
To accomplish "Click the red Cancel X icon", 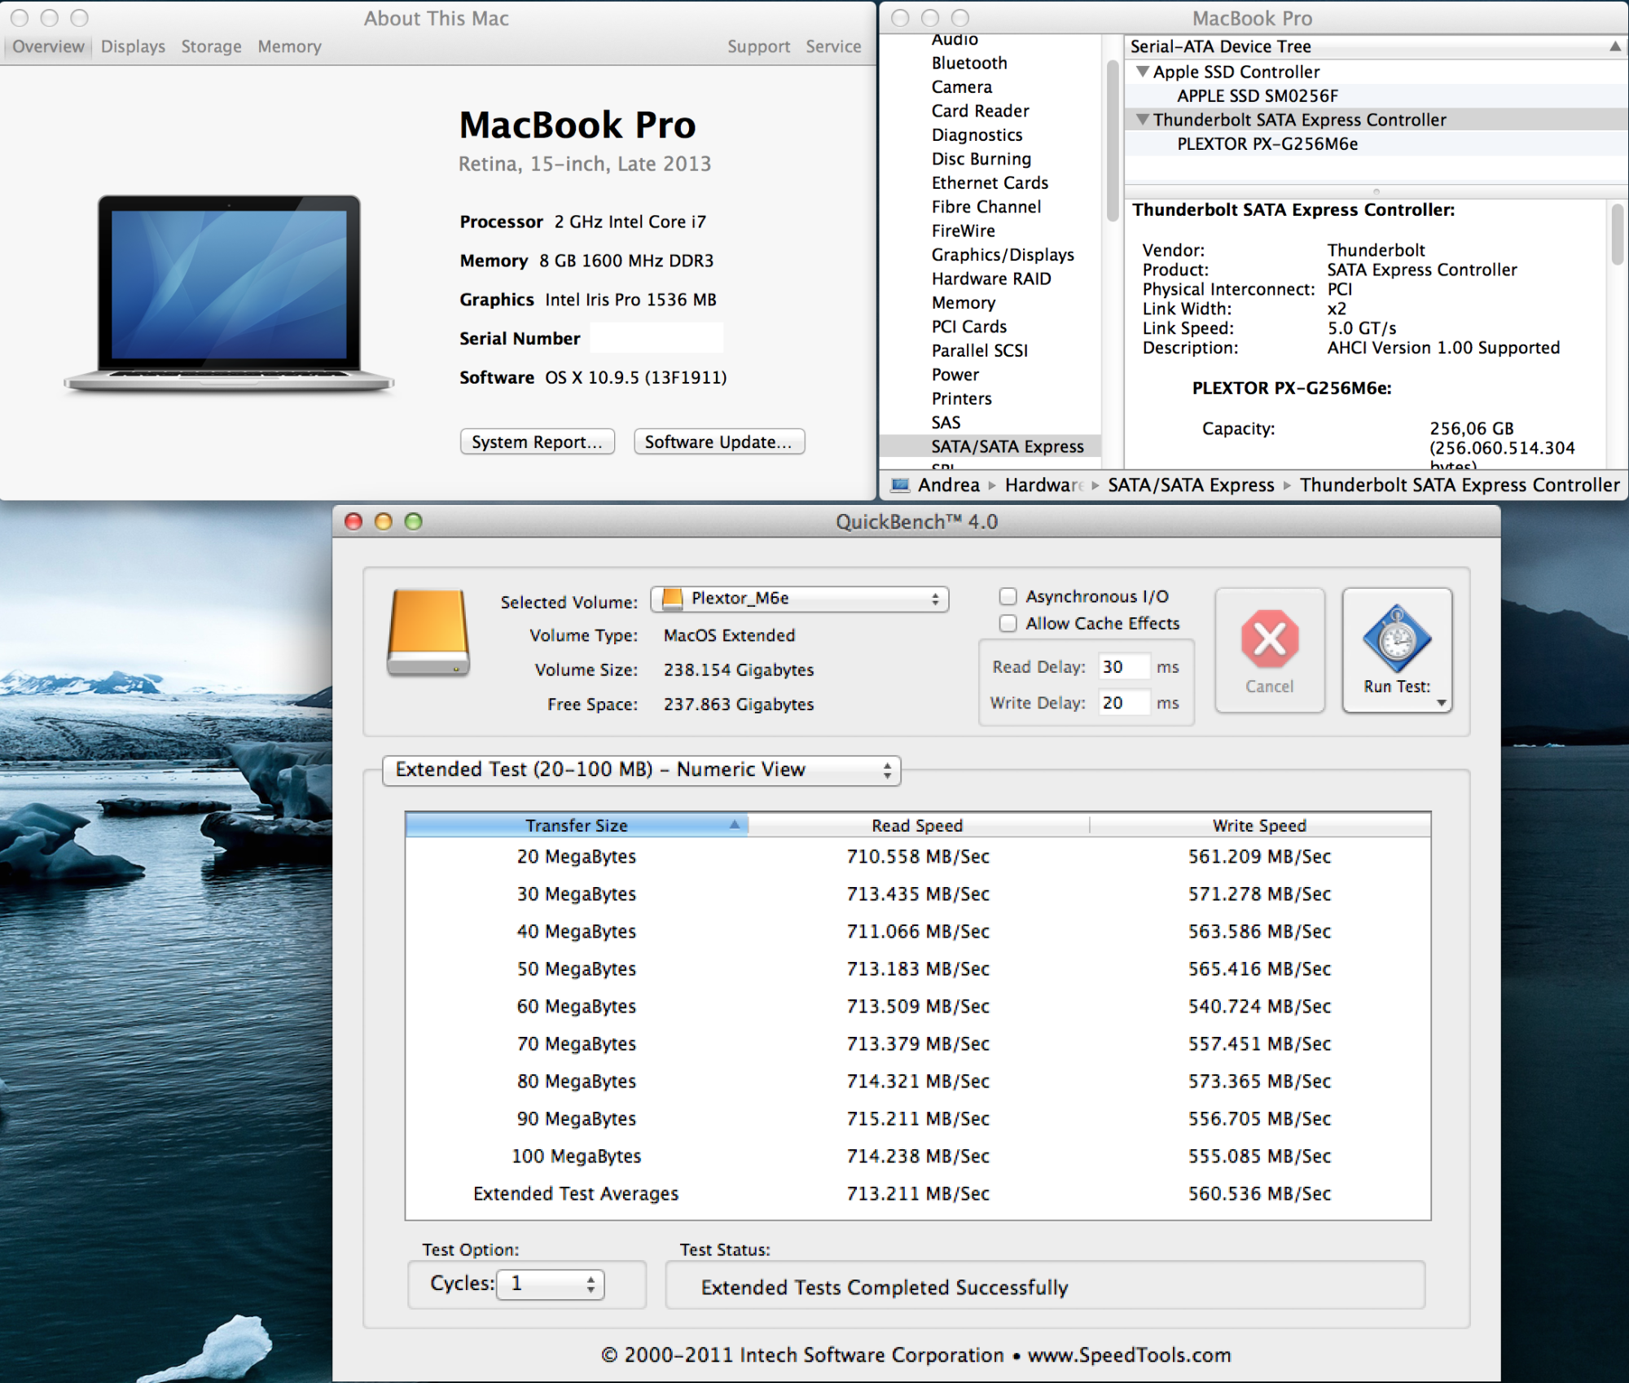I will (1270, 639).
